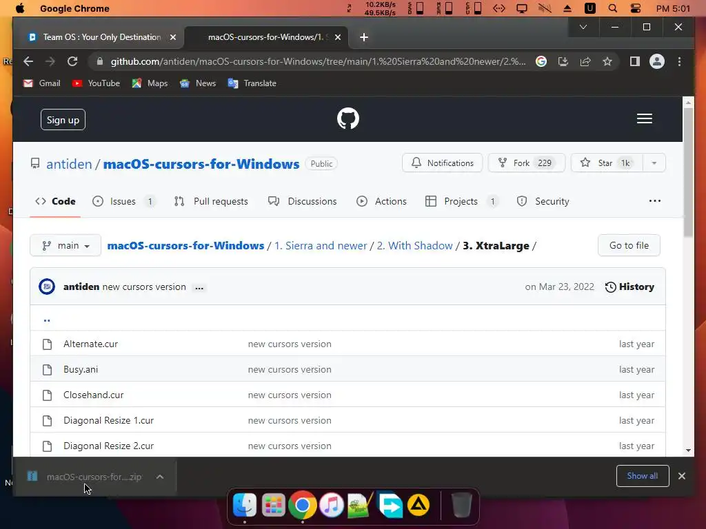Go back with the browser back arrow

(28, 61)
